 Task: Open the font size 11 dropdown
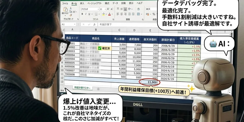pos(105,9)
